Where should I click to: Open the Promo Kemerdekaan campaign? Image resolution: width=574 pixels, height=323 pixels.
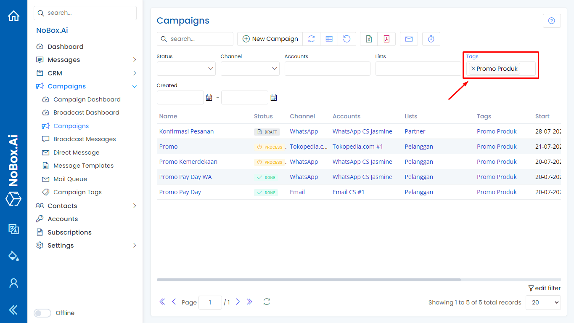188,161
